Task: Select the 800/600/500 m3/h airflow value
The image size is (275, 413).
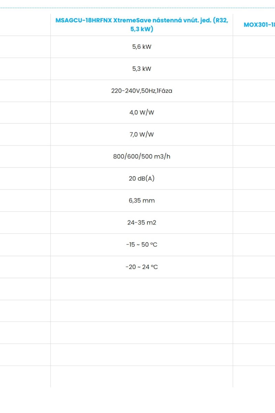Action: [x=142, y=157]
